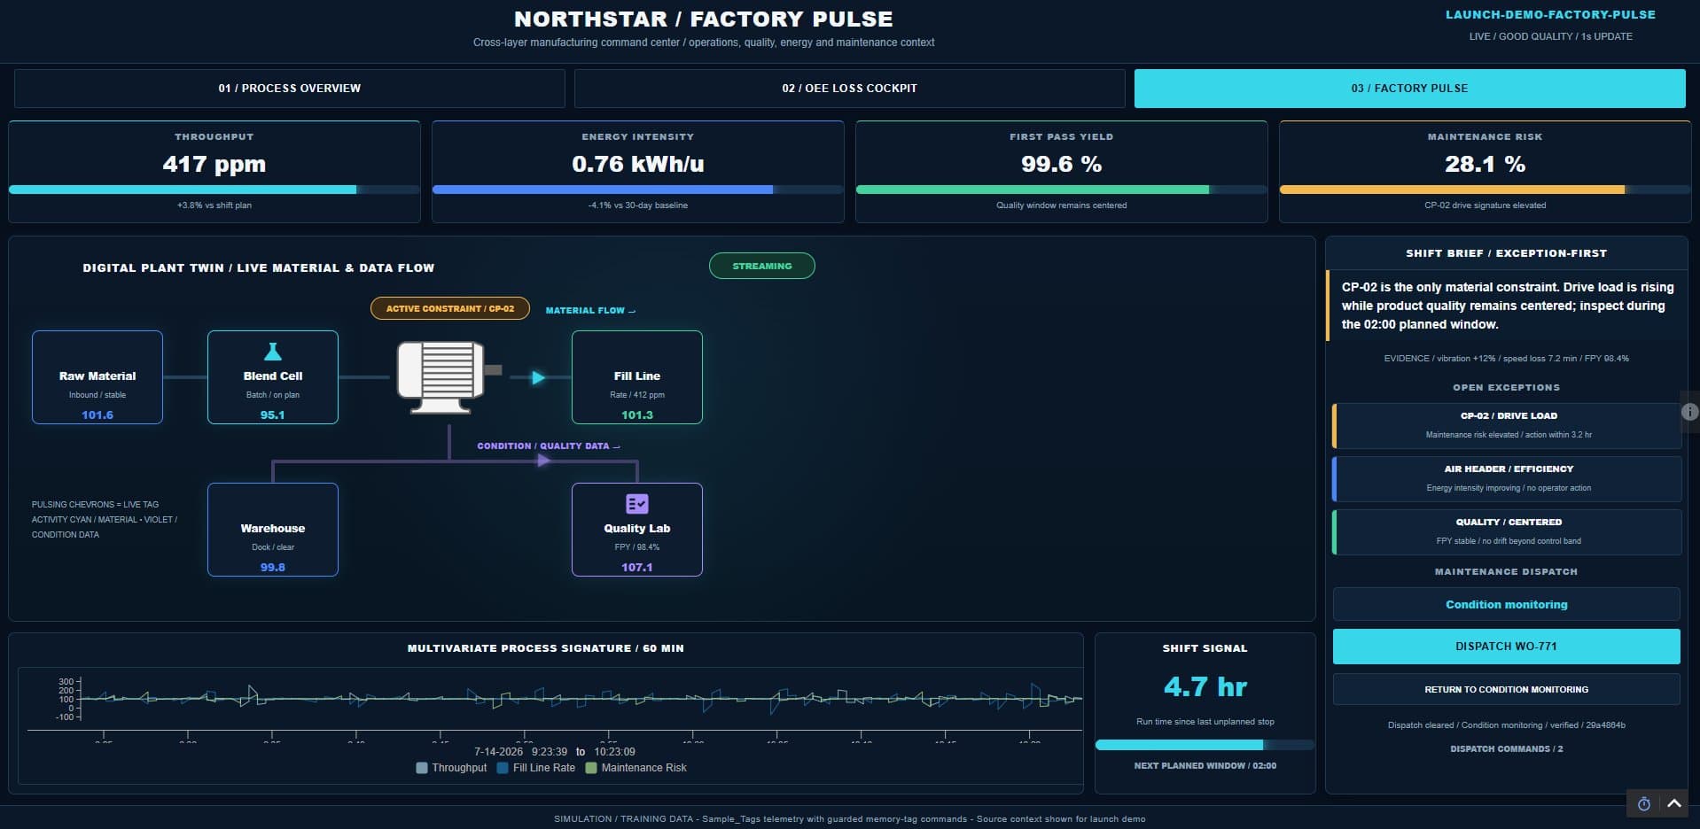Click the chart date range 7-14-2026 text
The width and height of the screenshot is (1700, 829).
coord(555,752)
